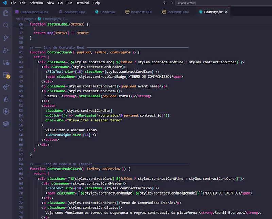272x219 pixels.
Task: Open the Go menu
Action: tap(60, 3)
